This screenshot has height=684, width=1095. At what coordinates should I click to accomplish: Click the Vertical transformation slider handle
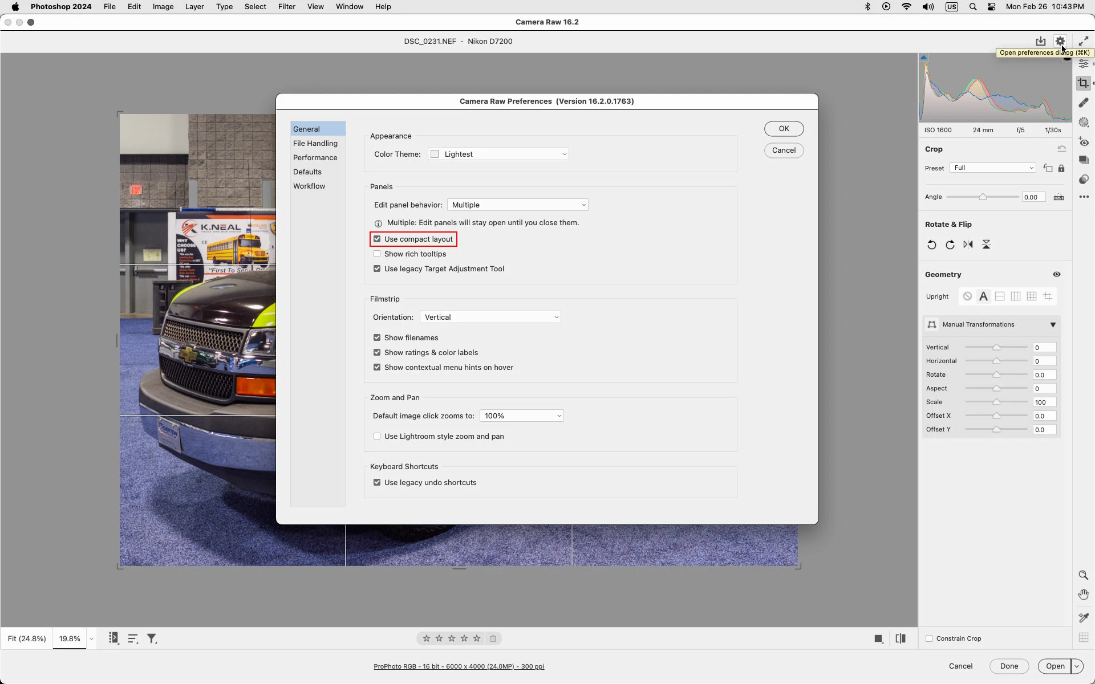point(996,348)
